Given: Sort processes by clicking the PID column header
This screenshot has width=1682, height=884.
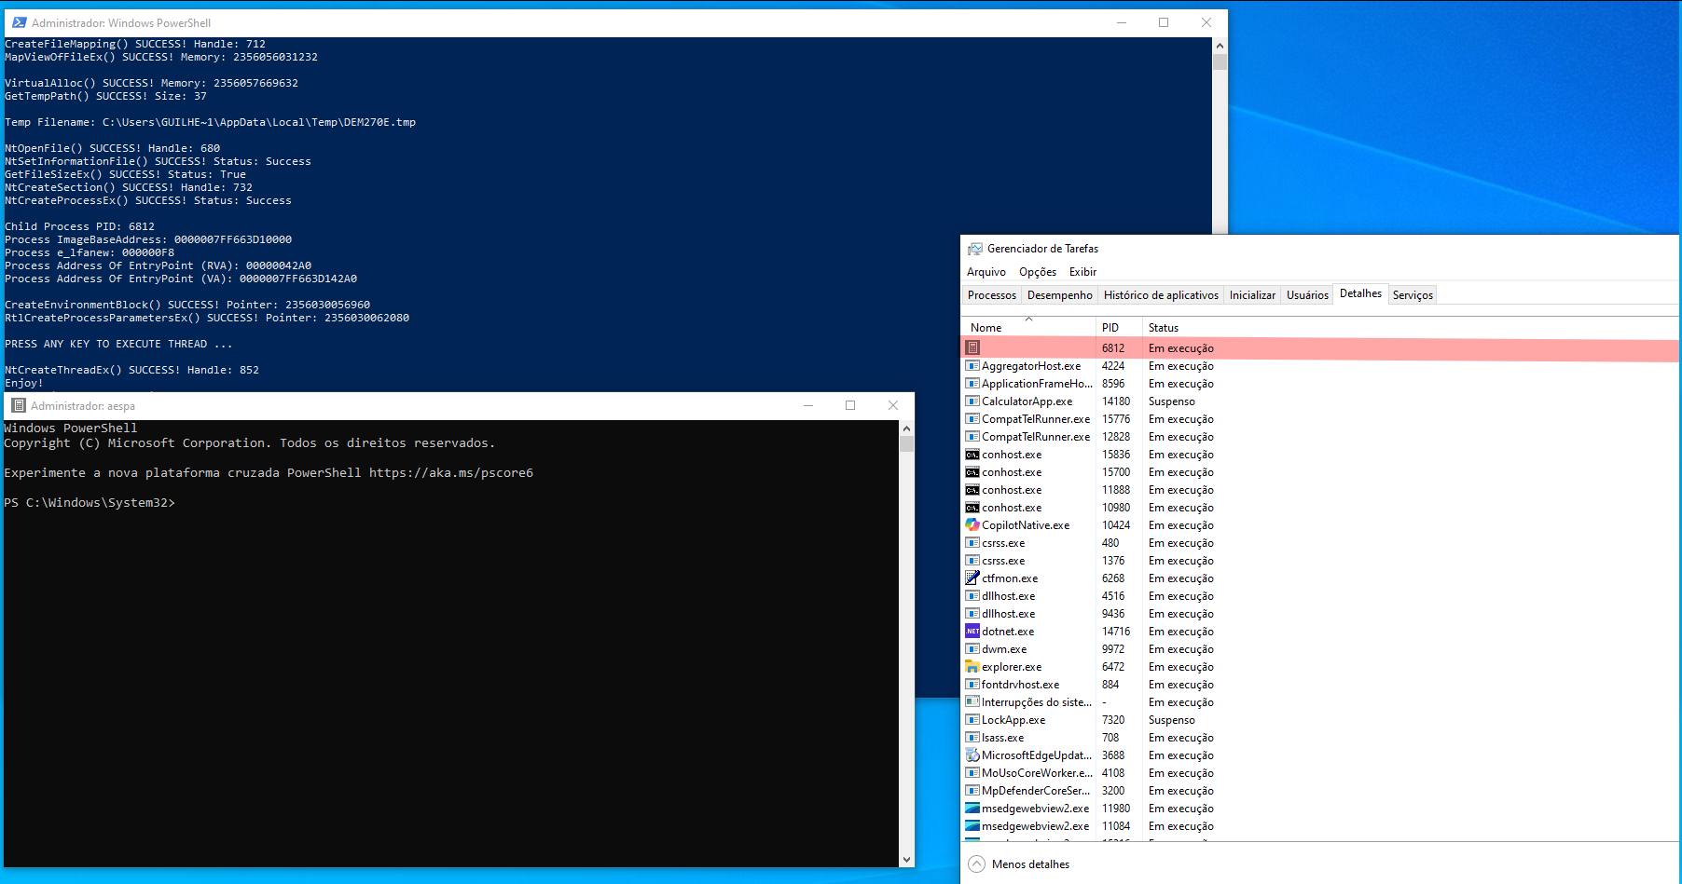Looking at the screenshot, I should coord(1110,327).
